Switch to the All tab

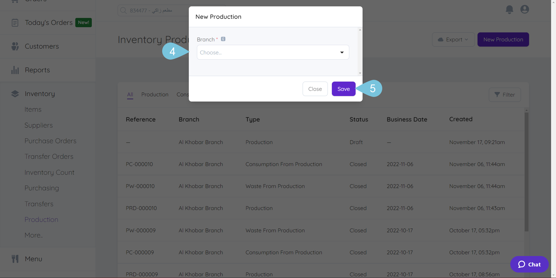130,94
